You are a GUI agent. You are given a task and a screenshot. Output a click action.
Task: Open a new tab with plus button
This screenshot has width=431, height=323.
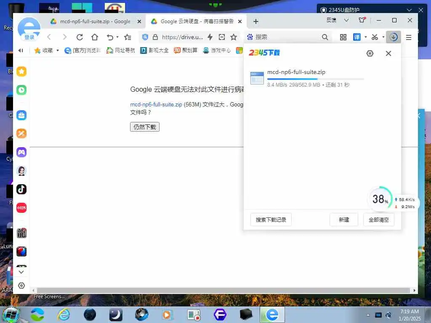coord(256,21)
